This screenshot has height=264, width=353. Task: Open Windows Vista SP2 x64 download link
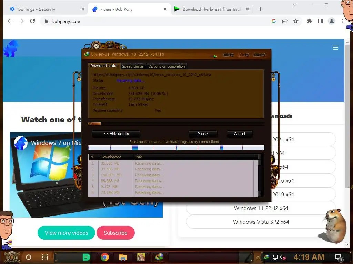[261, 222]
